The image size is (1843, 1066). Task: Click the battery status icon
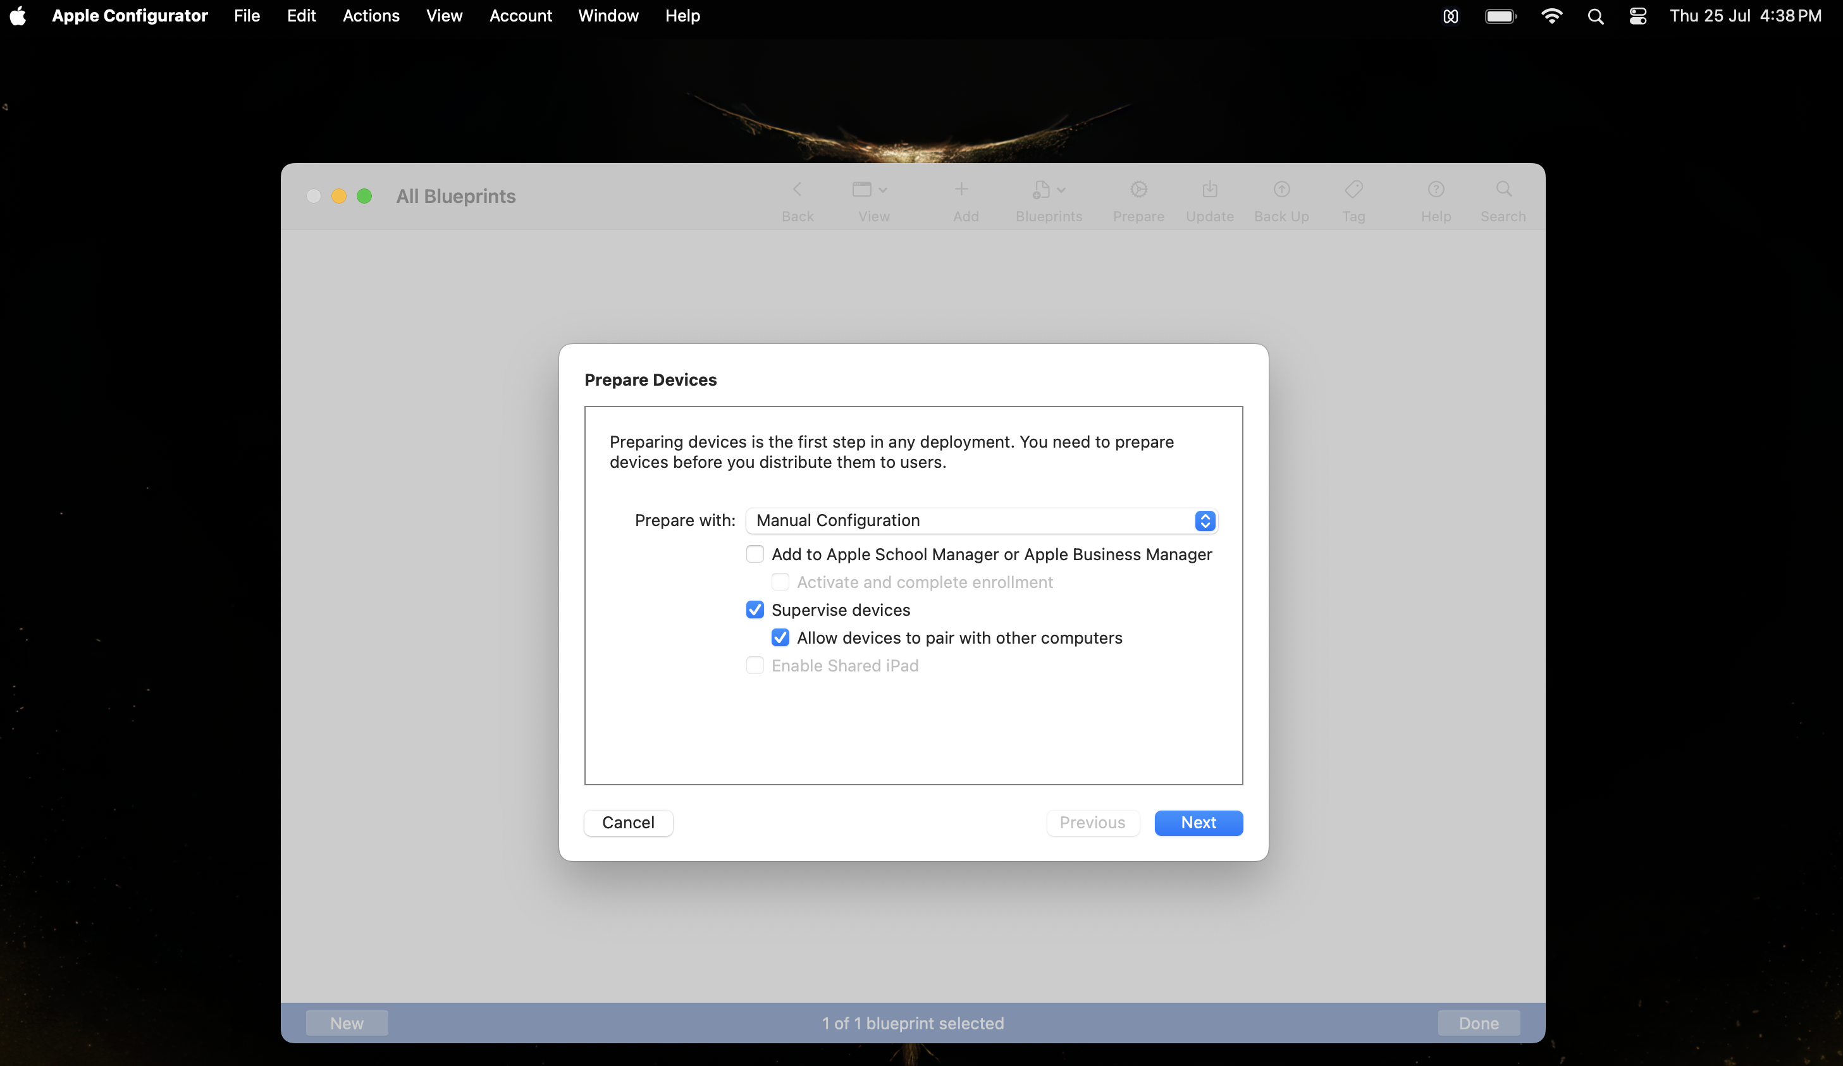tap(1501, 16)
